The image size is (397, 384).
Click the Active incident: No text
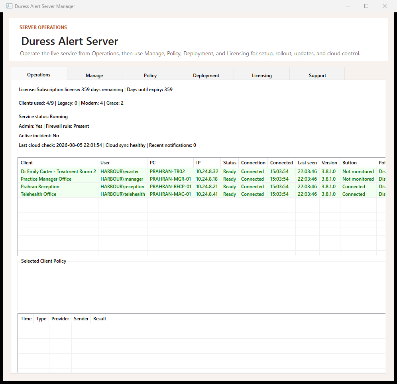(39, 136)
